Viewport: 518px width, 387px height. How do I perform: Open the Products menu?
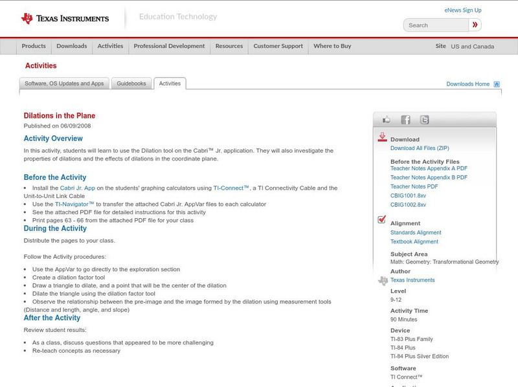tap(34, 46)
